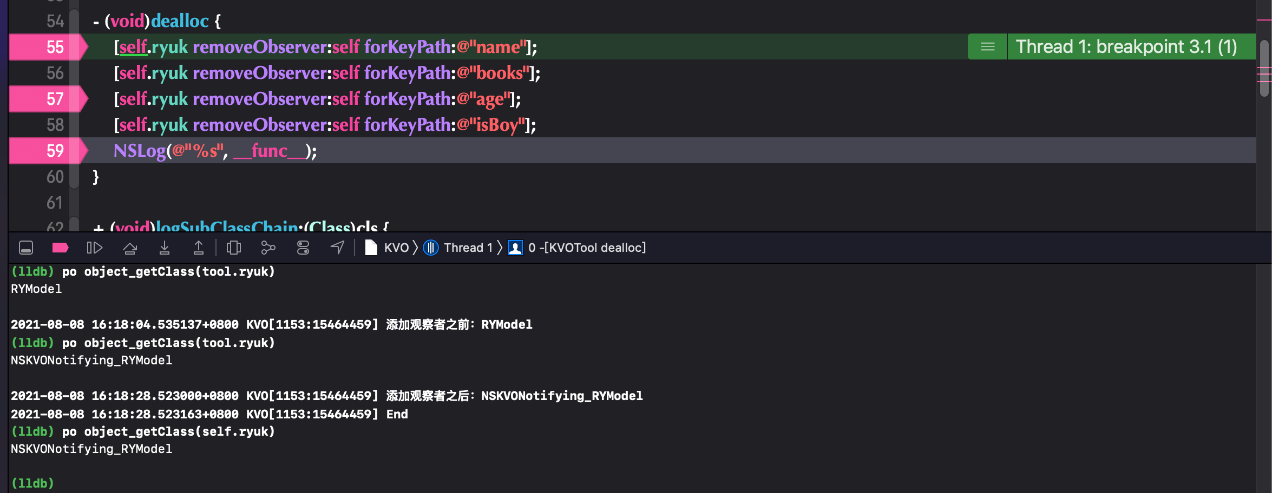Toggle breakpoint on line 59
Viewport: 1272px width, 493px height.
48,151
